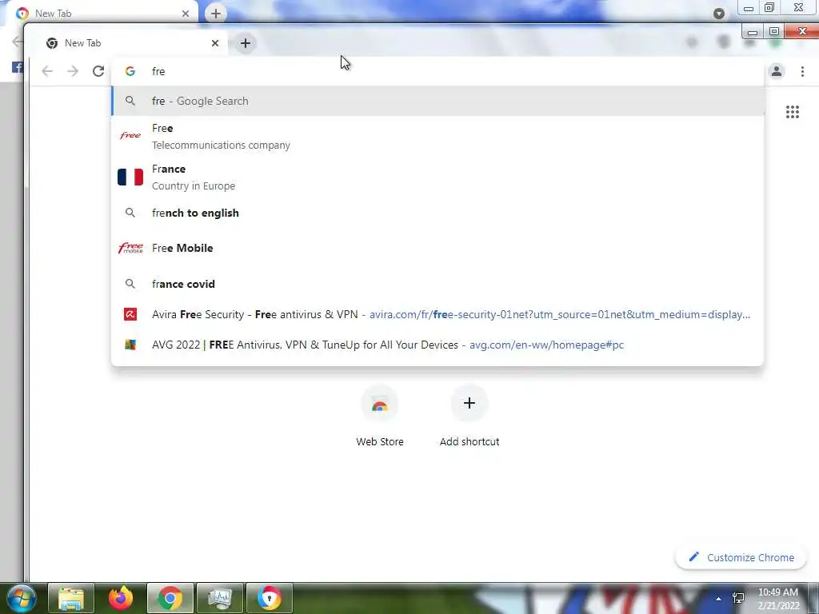Image resolution: width=819 pixels, height=614 pixels.
Task: Click the reload page icon
Action: [98, 71]
